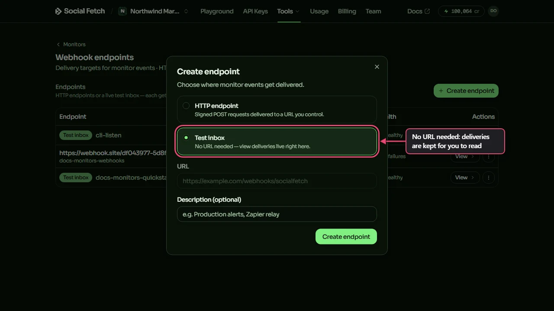Click the 100,064 cr credits badge

[x=461, y=11]
